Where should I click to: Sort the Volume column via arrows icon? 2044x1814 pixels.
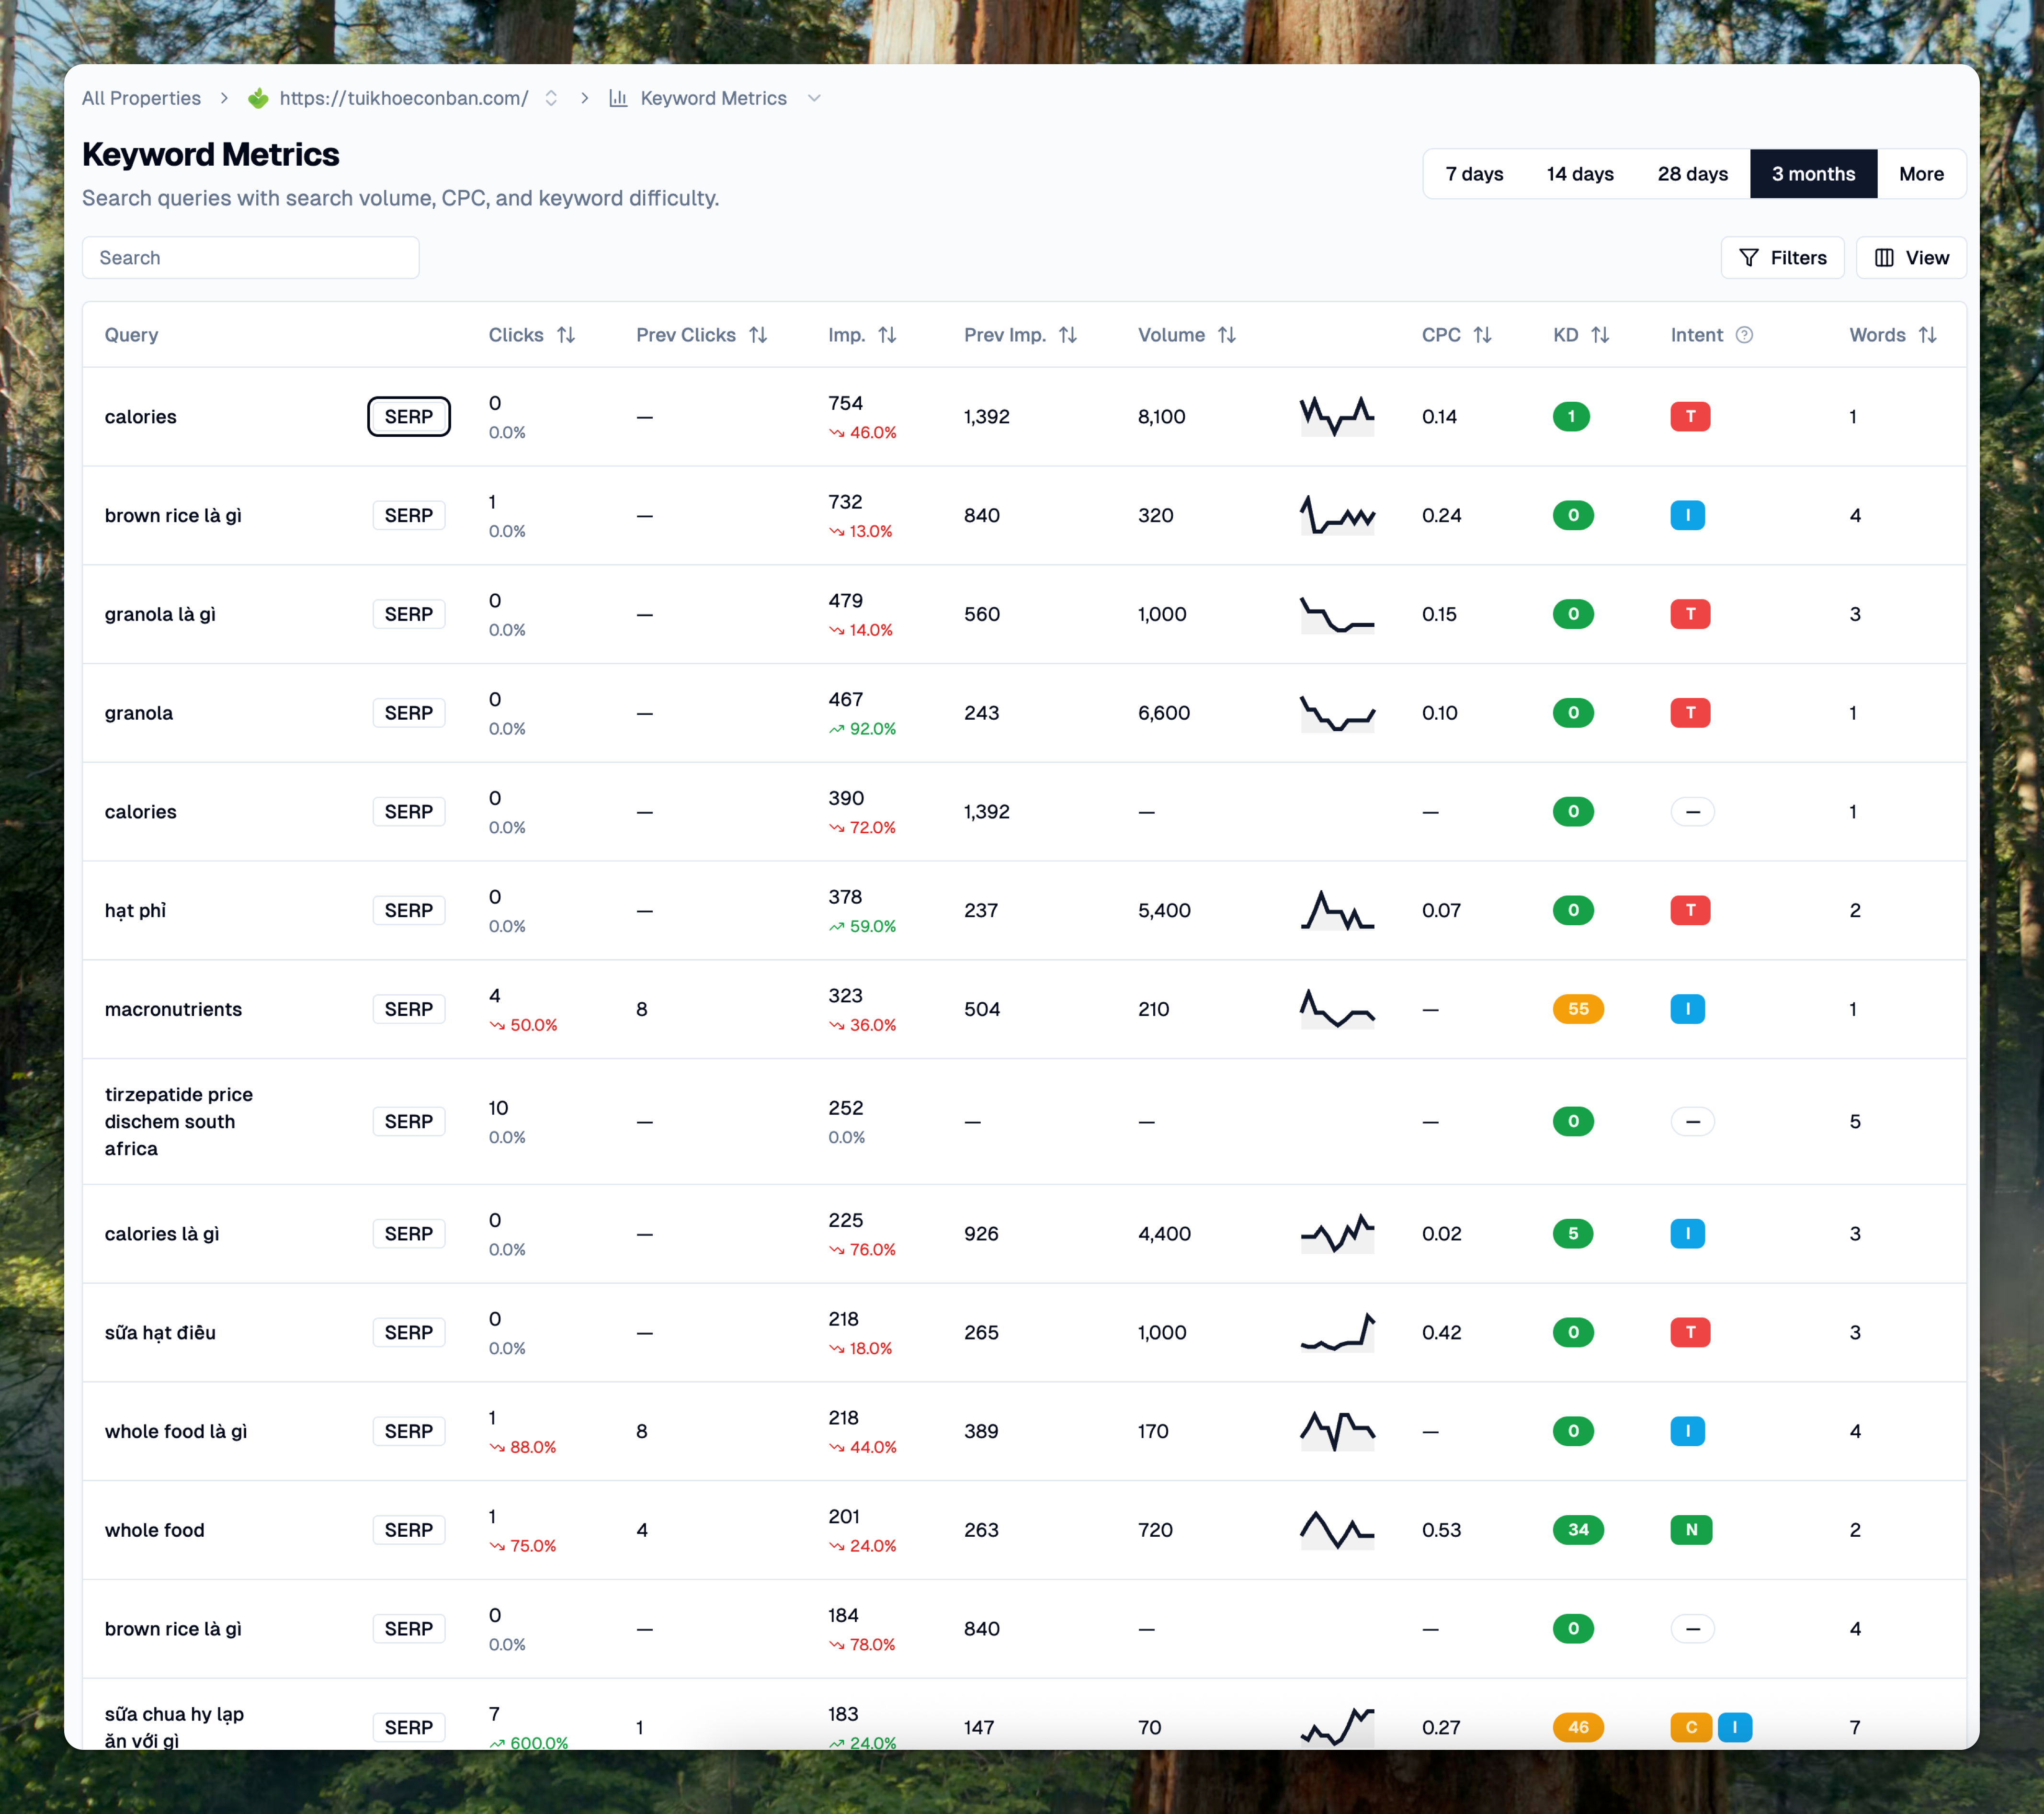pos(1227,335)
